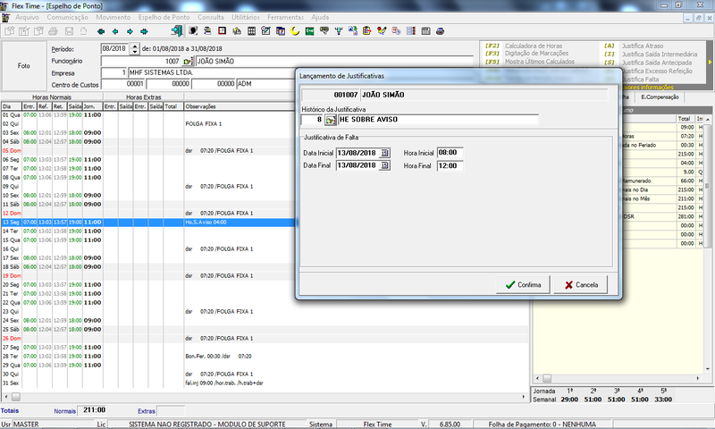Click the application icon left of Arquivo
The image size is (715, 429).
[x=5, y=18]
